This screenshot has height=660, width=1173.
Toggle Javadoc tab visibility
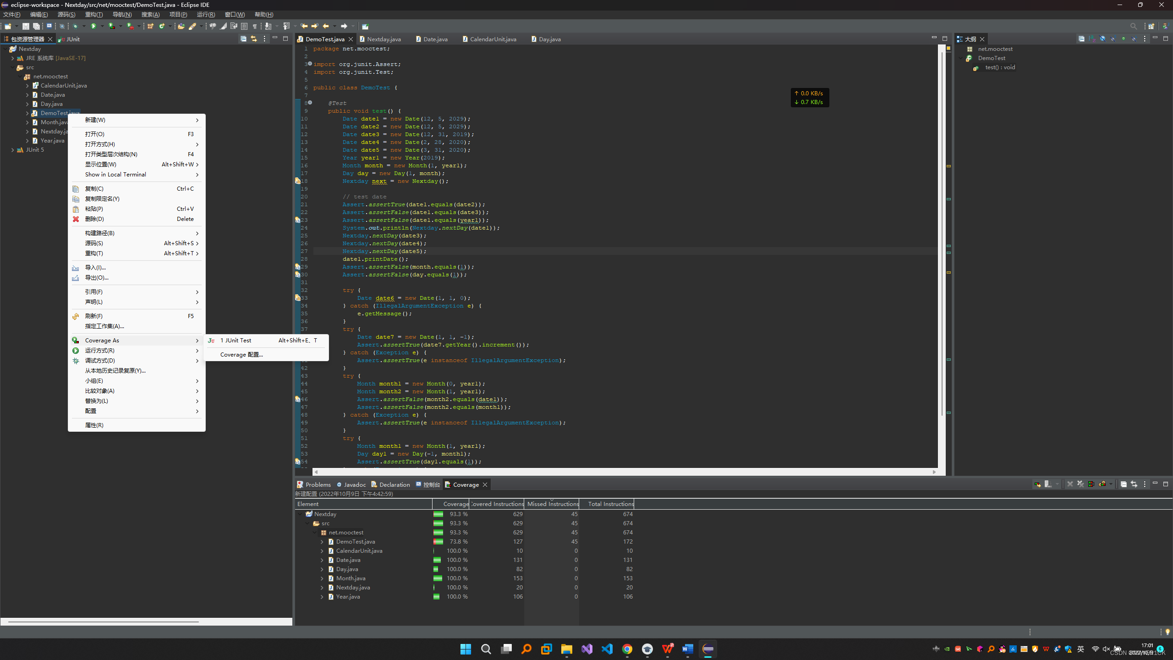353,484
